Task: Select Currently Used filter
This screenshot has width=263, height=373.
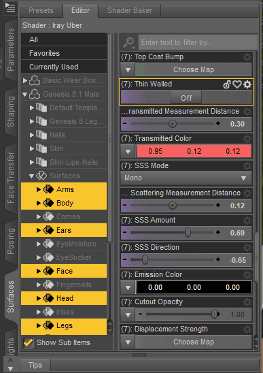Action: 64,67
